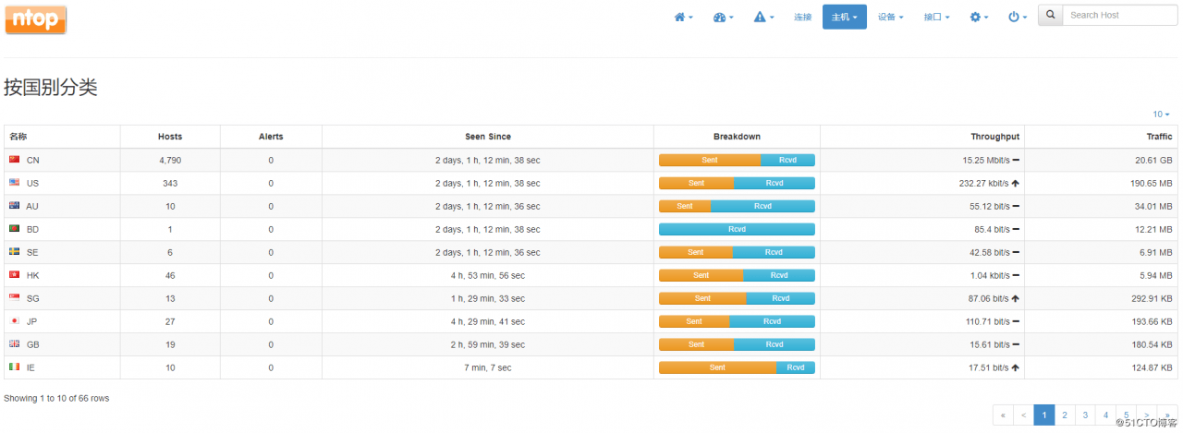Expand the 接口 dropdown menu

(936, 17)
